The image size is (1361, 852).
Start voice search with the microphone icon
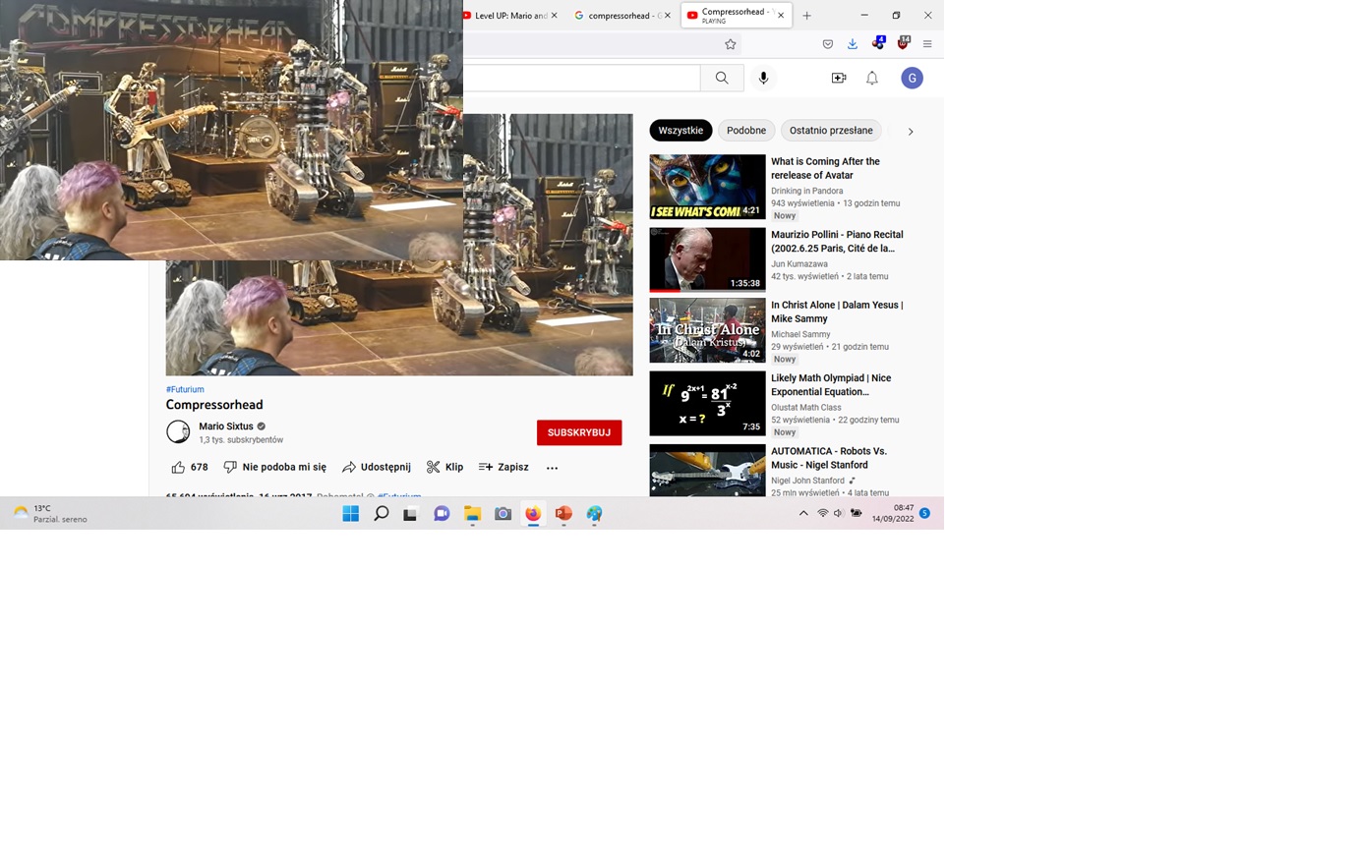tap(763, 78)
